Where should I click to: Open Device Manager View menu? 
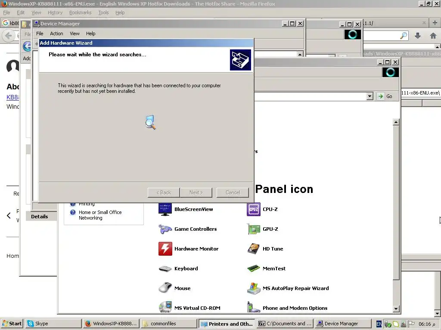click(x=75, y=34)
